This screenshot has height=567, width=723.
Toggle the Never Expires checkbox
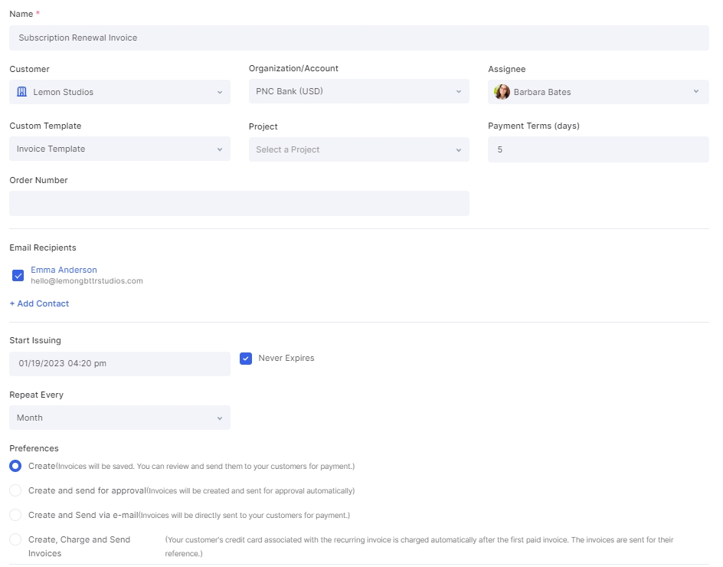click(246, 359)
